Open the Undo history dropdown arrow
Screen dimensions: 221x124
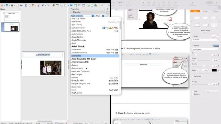45,6
